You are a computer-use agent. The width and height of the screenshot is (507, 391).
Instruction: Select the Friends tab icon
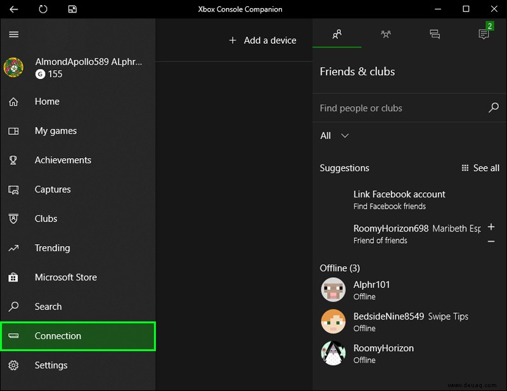pos(337,34)
